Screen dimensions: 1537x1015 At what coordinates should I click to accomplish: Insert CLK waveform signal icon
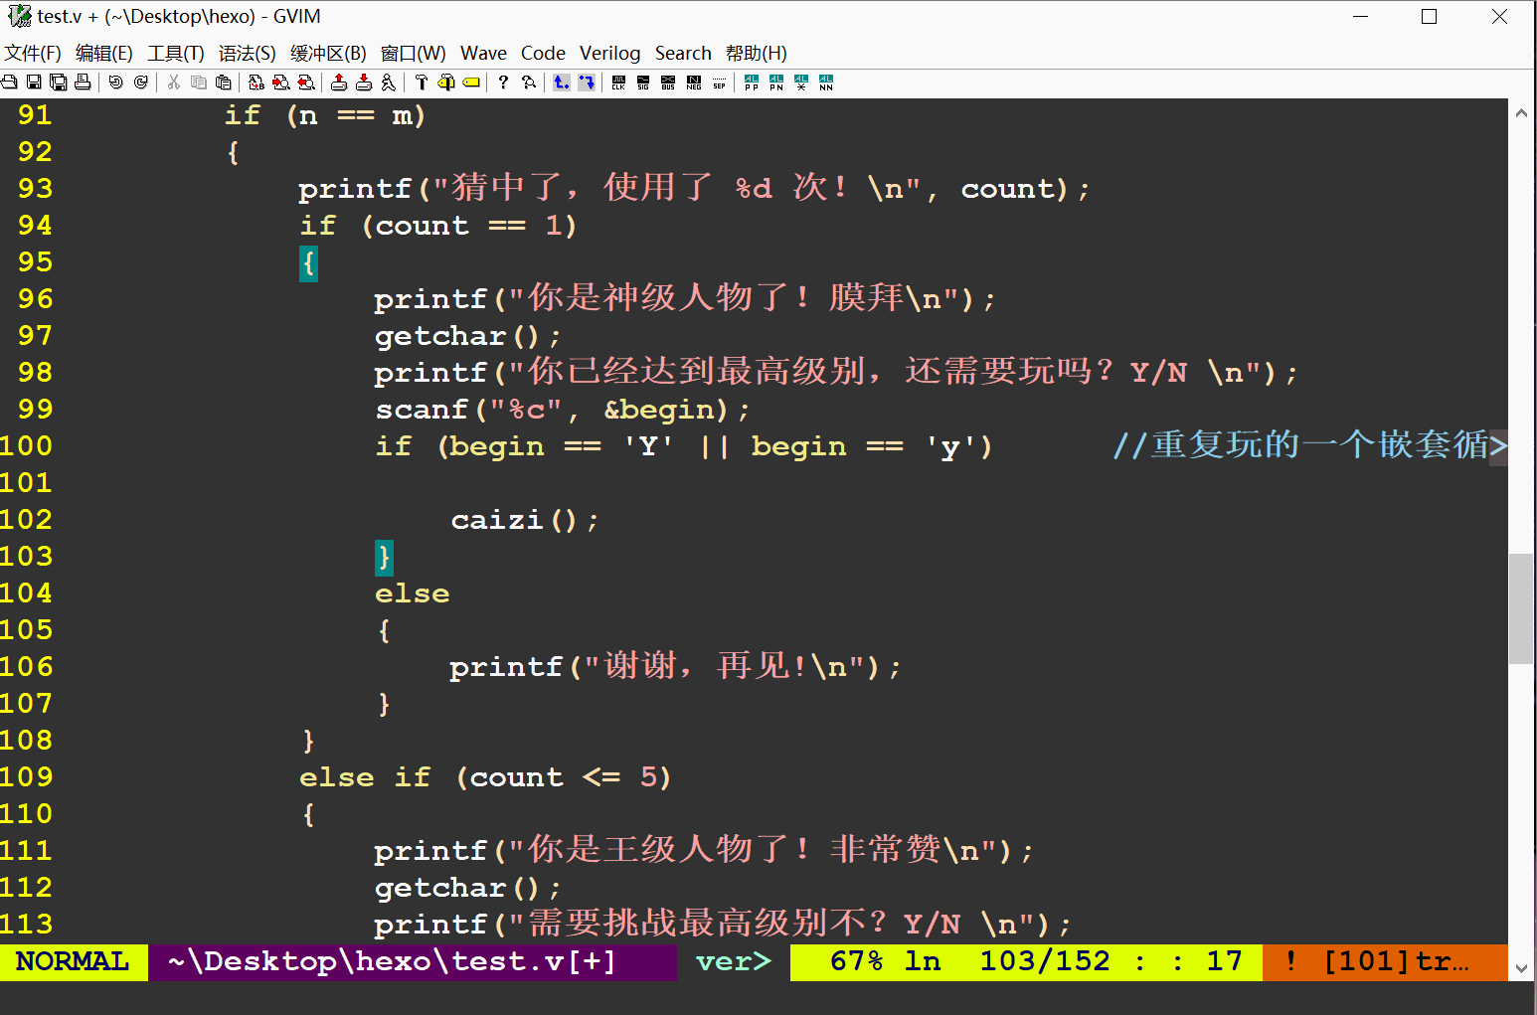coord(618,83)
